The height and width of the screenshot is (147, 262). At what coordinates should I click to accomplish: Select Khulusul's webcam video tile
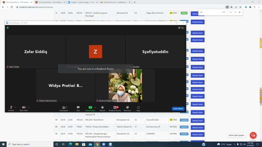(125, 85)
